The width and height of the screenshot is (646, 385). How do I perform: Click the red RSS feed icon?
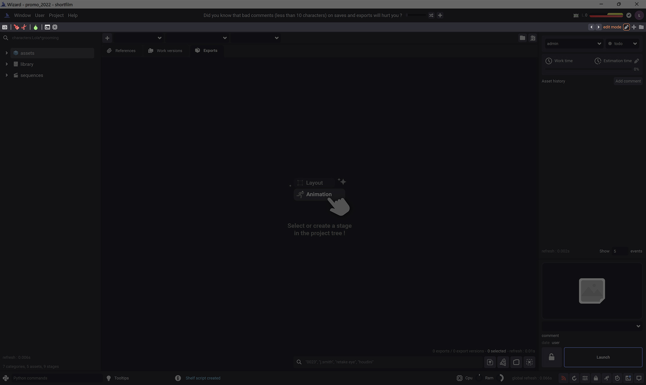563,378
